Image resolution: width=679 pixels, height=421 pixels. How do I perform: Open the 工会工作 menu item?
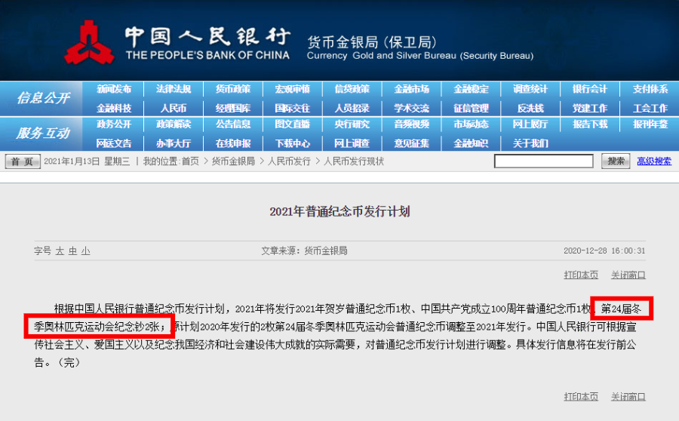650,108
